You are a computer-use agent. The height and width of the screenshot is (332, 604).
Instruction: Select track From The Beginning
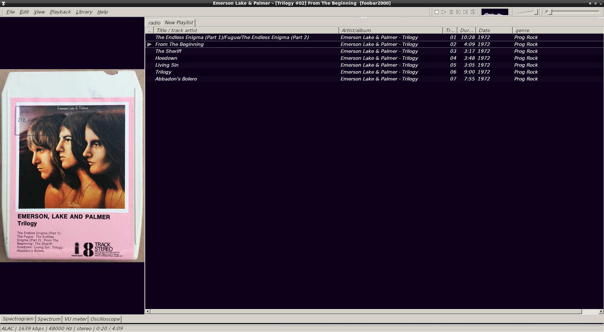click(x=374, y=44)
